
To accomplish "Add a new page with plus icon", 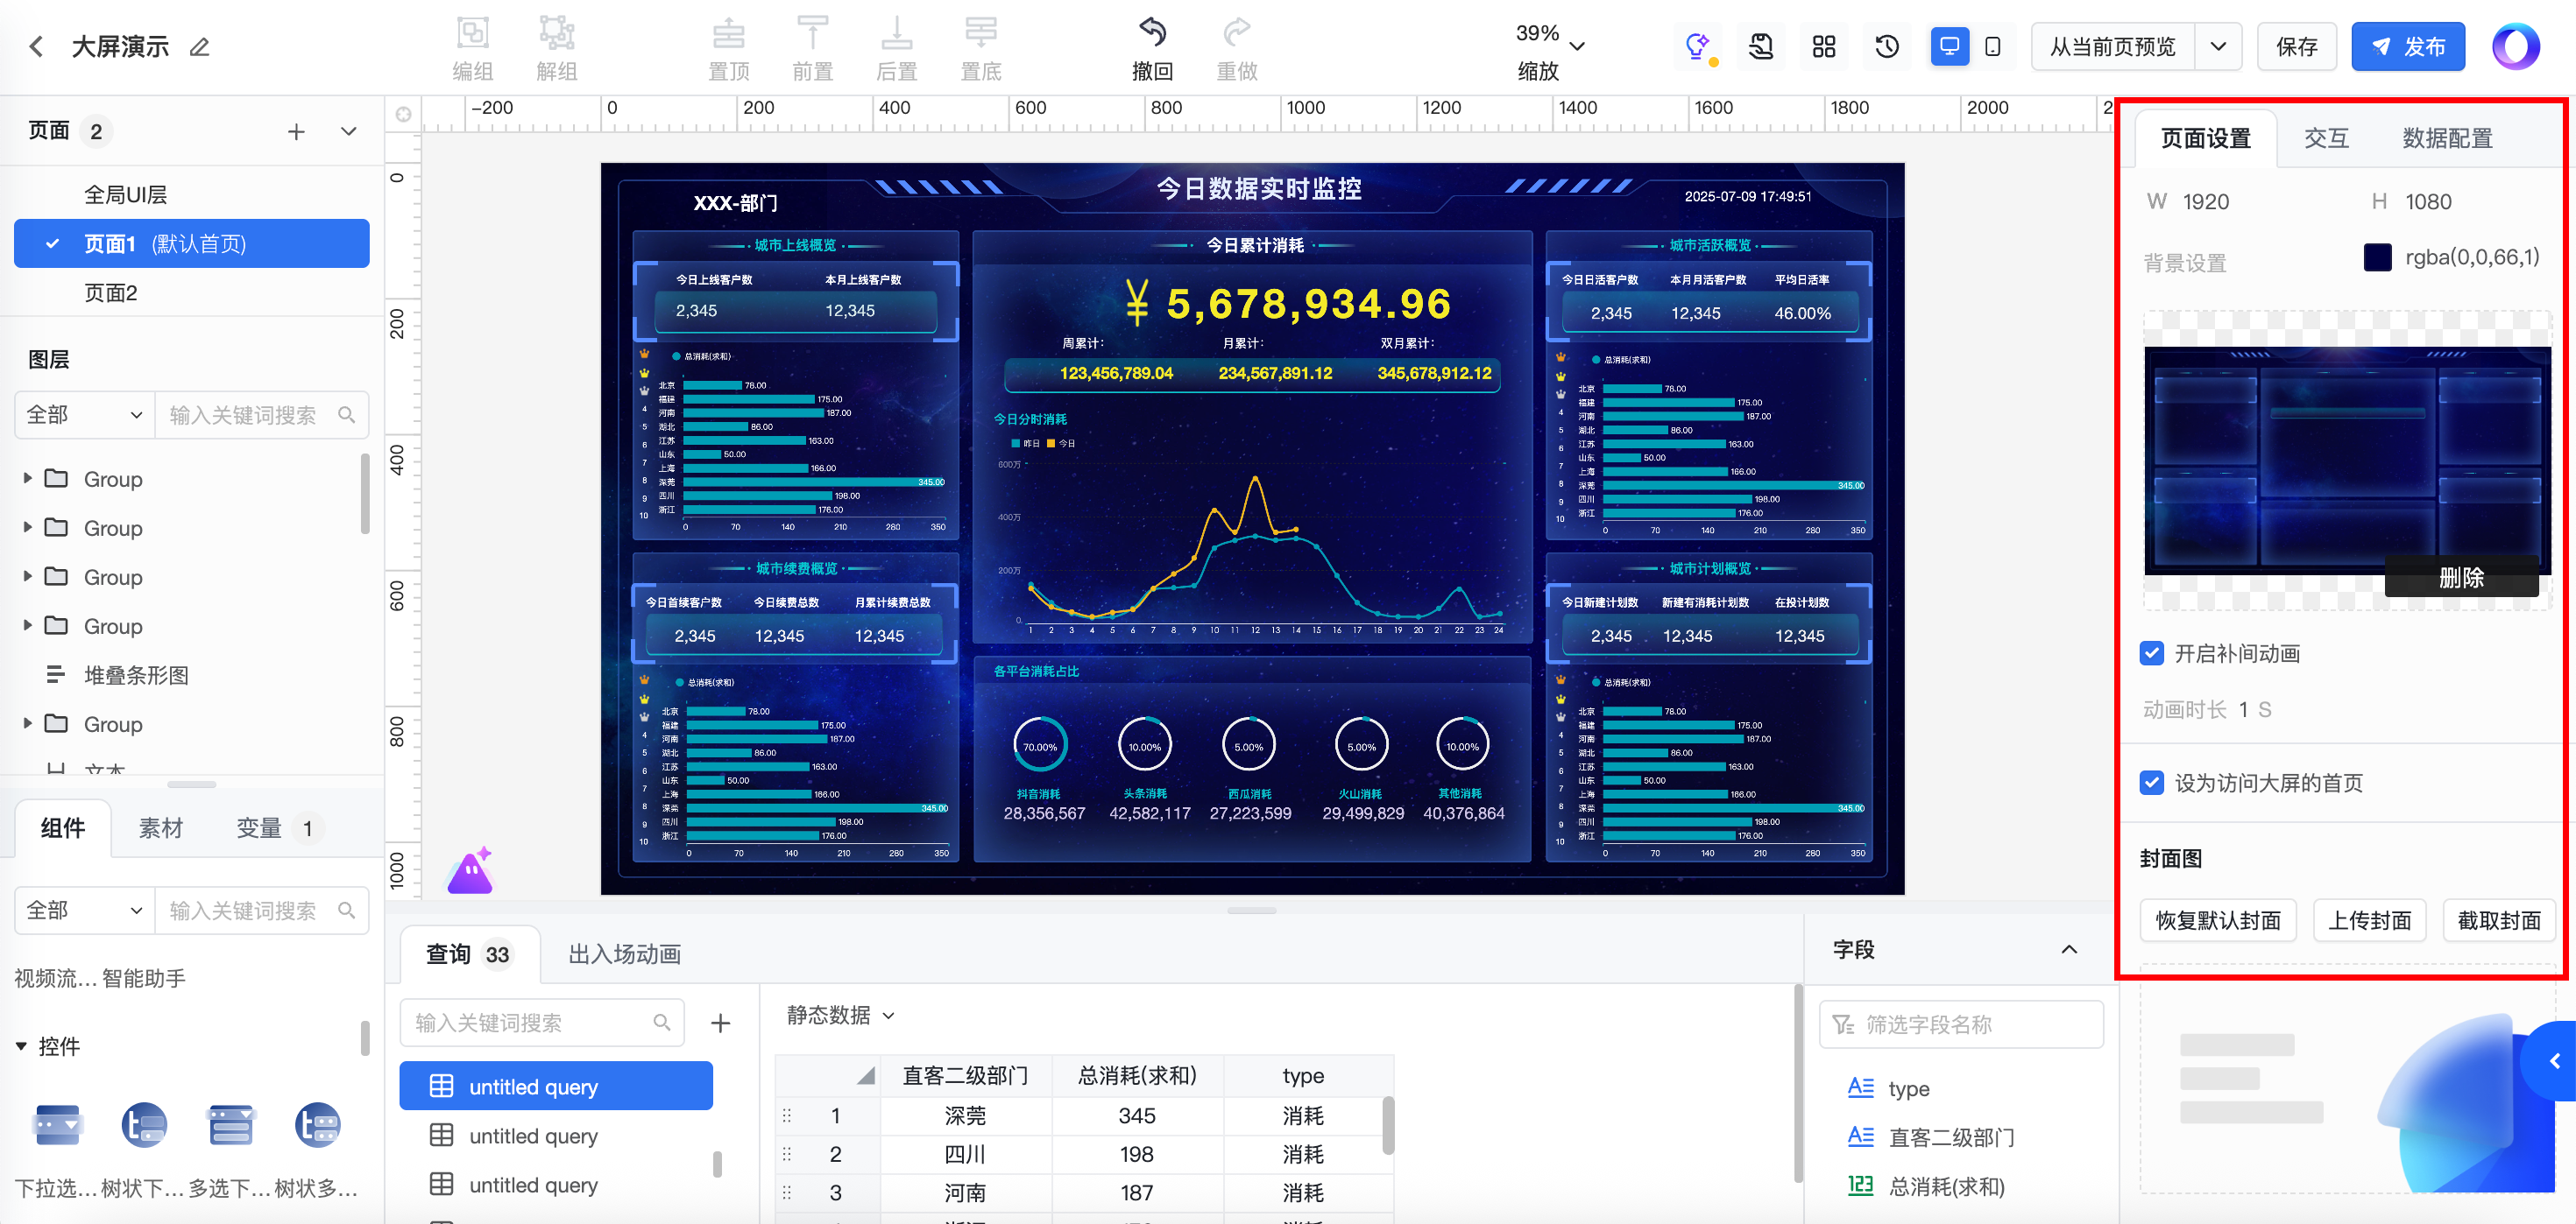I will coord(296,132).
